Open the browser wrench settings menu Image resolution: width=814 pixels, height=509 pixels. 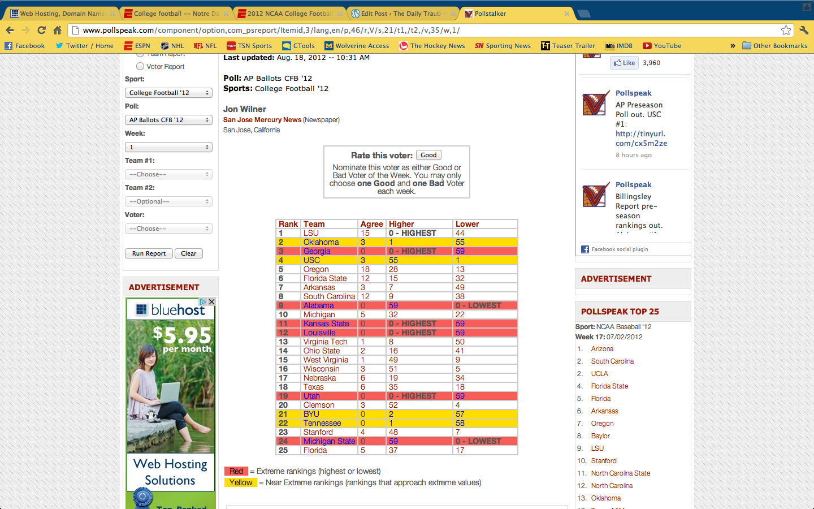point(804,31)
